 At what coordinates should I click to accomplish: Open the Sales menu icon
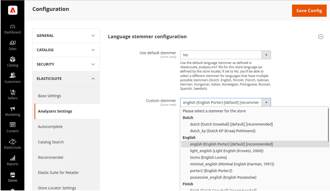tap(13, 43)
